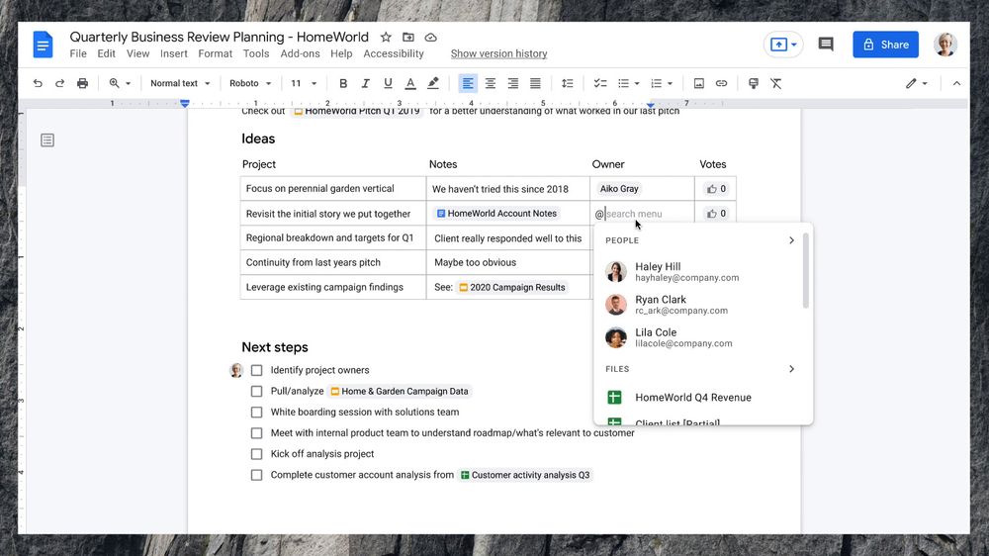Open the View menu
Viewport: 989px width, 556px height.
[x=137, y=53]
